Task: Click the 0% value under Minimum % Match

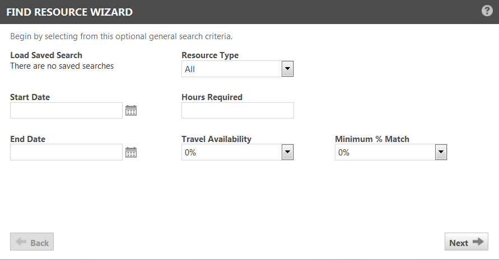Action: click(x=344, y=153)
